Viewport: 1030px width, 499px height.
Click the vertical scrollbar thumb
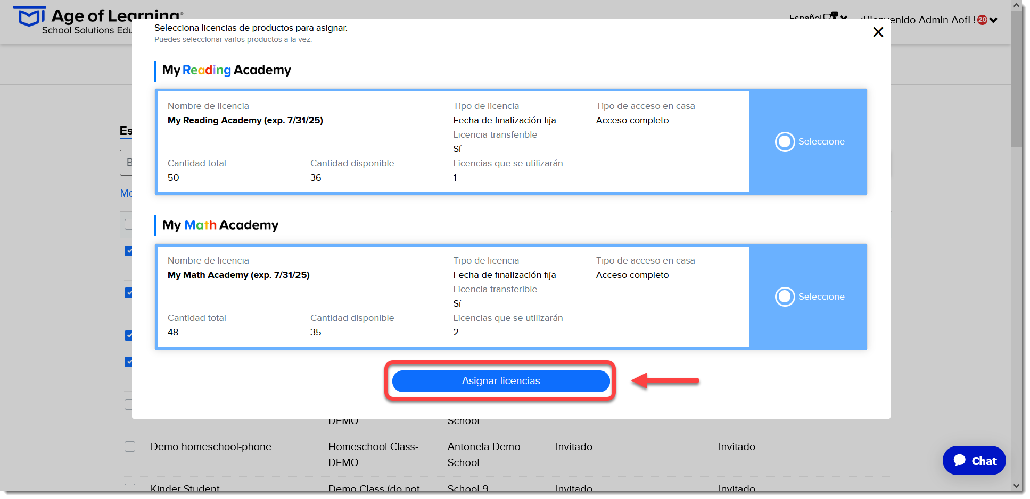coord(1017,80)
